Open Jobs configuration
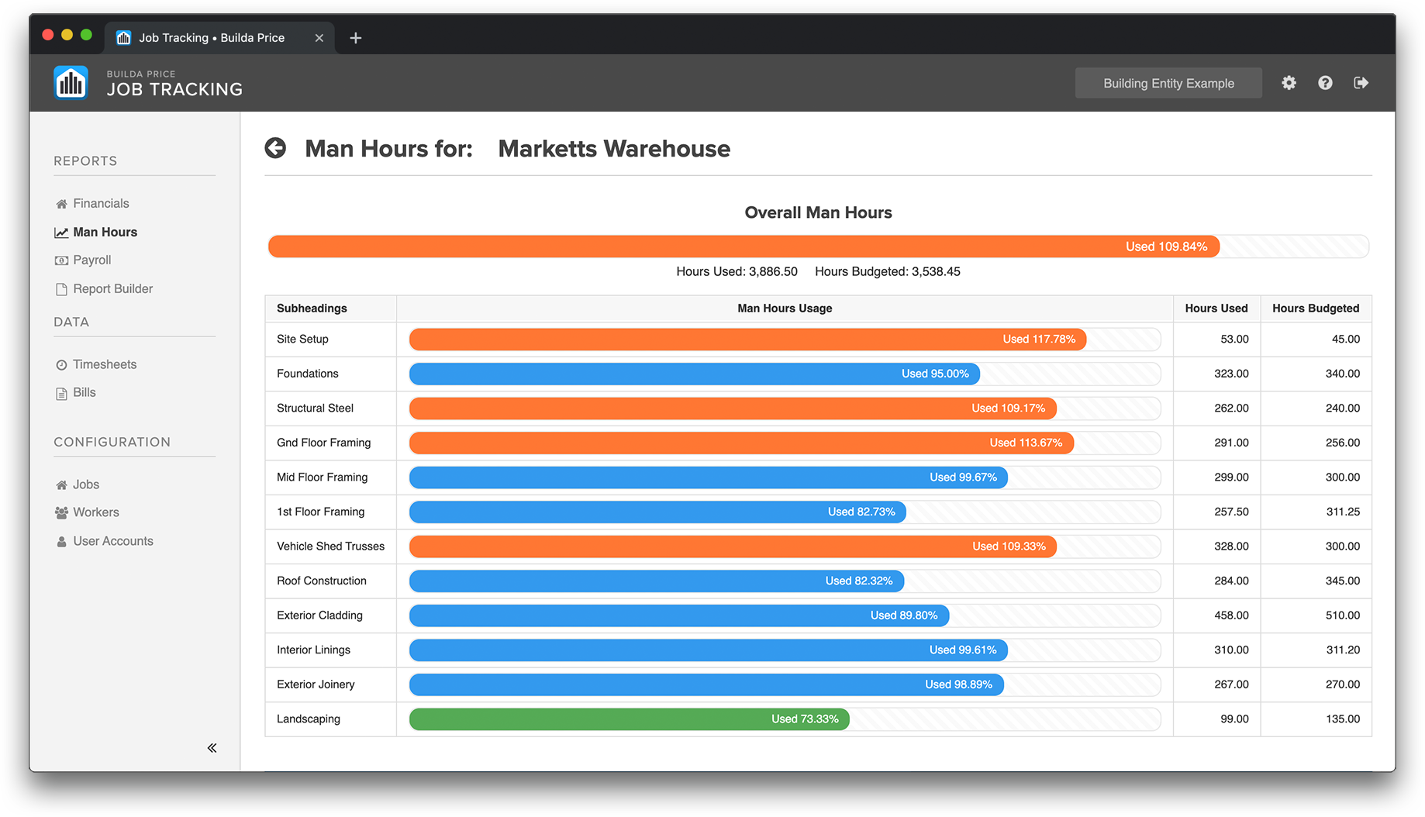The width and height of the screenshot is (1425, 817). 85,484
